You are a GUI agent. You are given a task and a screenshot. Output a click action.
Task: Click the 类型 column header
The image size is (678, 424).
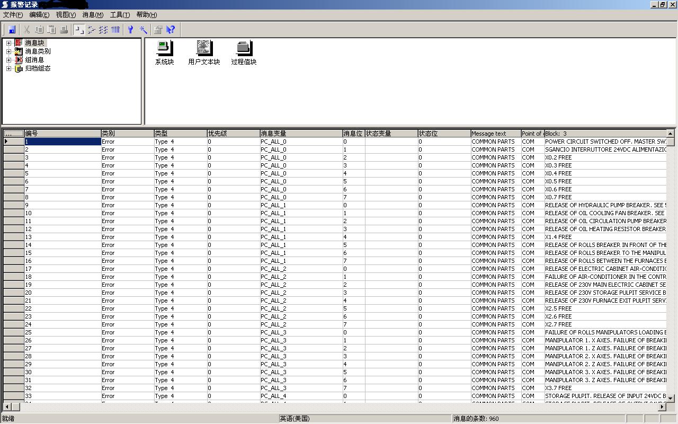click(x=180, y=134)
